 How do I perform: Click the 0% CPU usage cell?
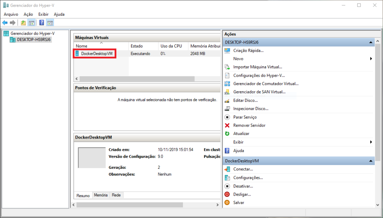[x=163, y=54]
